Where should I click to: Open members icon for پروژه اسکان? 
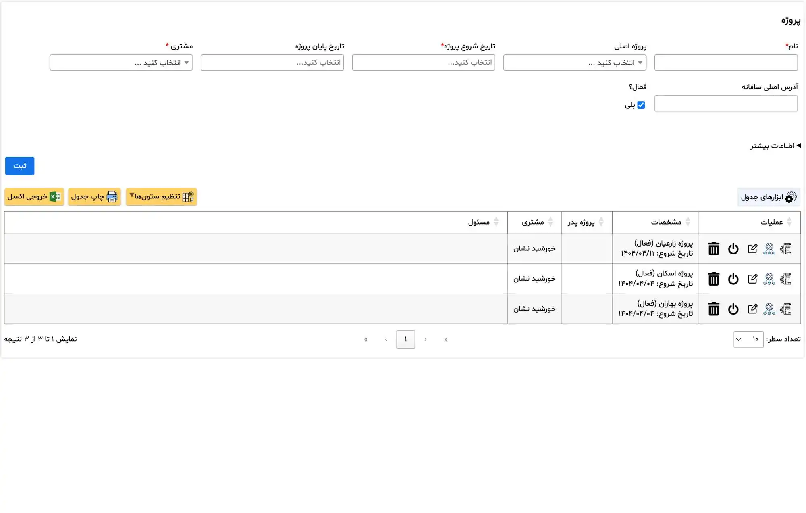click(769, 279)
